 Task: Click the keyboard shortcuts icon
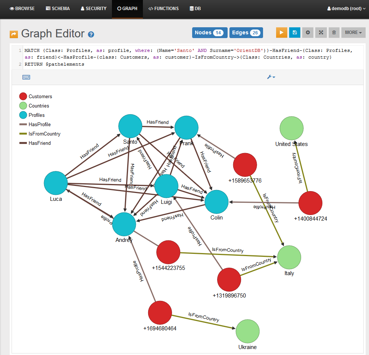(26, 77)
